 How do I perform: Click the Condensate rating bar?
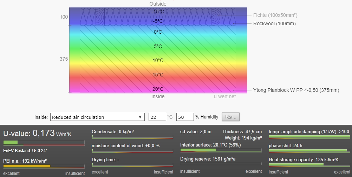pyautogui.click(x=132, y=137)
